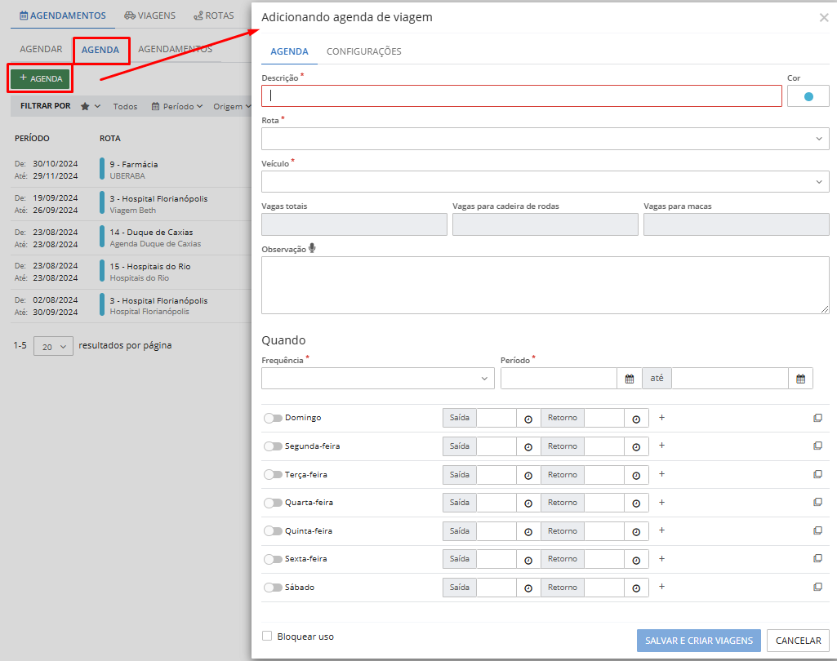Select the AGENDA sub-tab
Screen dimensions: 837x661
pos(100,50)
